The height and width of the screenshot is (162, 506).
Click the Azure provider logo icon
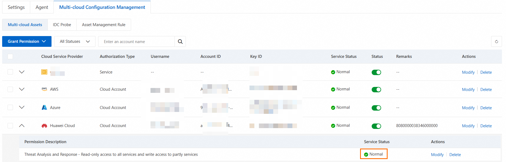[44, 107]
